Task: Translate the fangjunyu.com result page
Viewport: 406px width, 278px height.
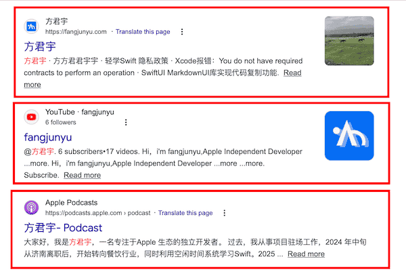Action: (143, 32)
